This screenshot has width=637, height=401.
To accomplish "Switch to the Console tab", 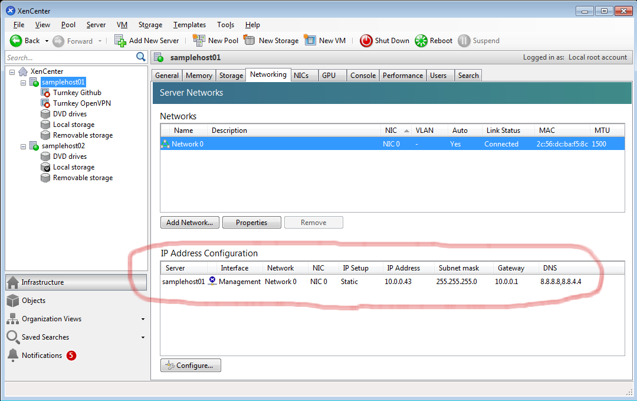I will point(363,76).
